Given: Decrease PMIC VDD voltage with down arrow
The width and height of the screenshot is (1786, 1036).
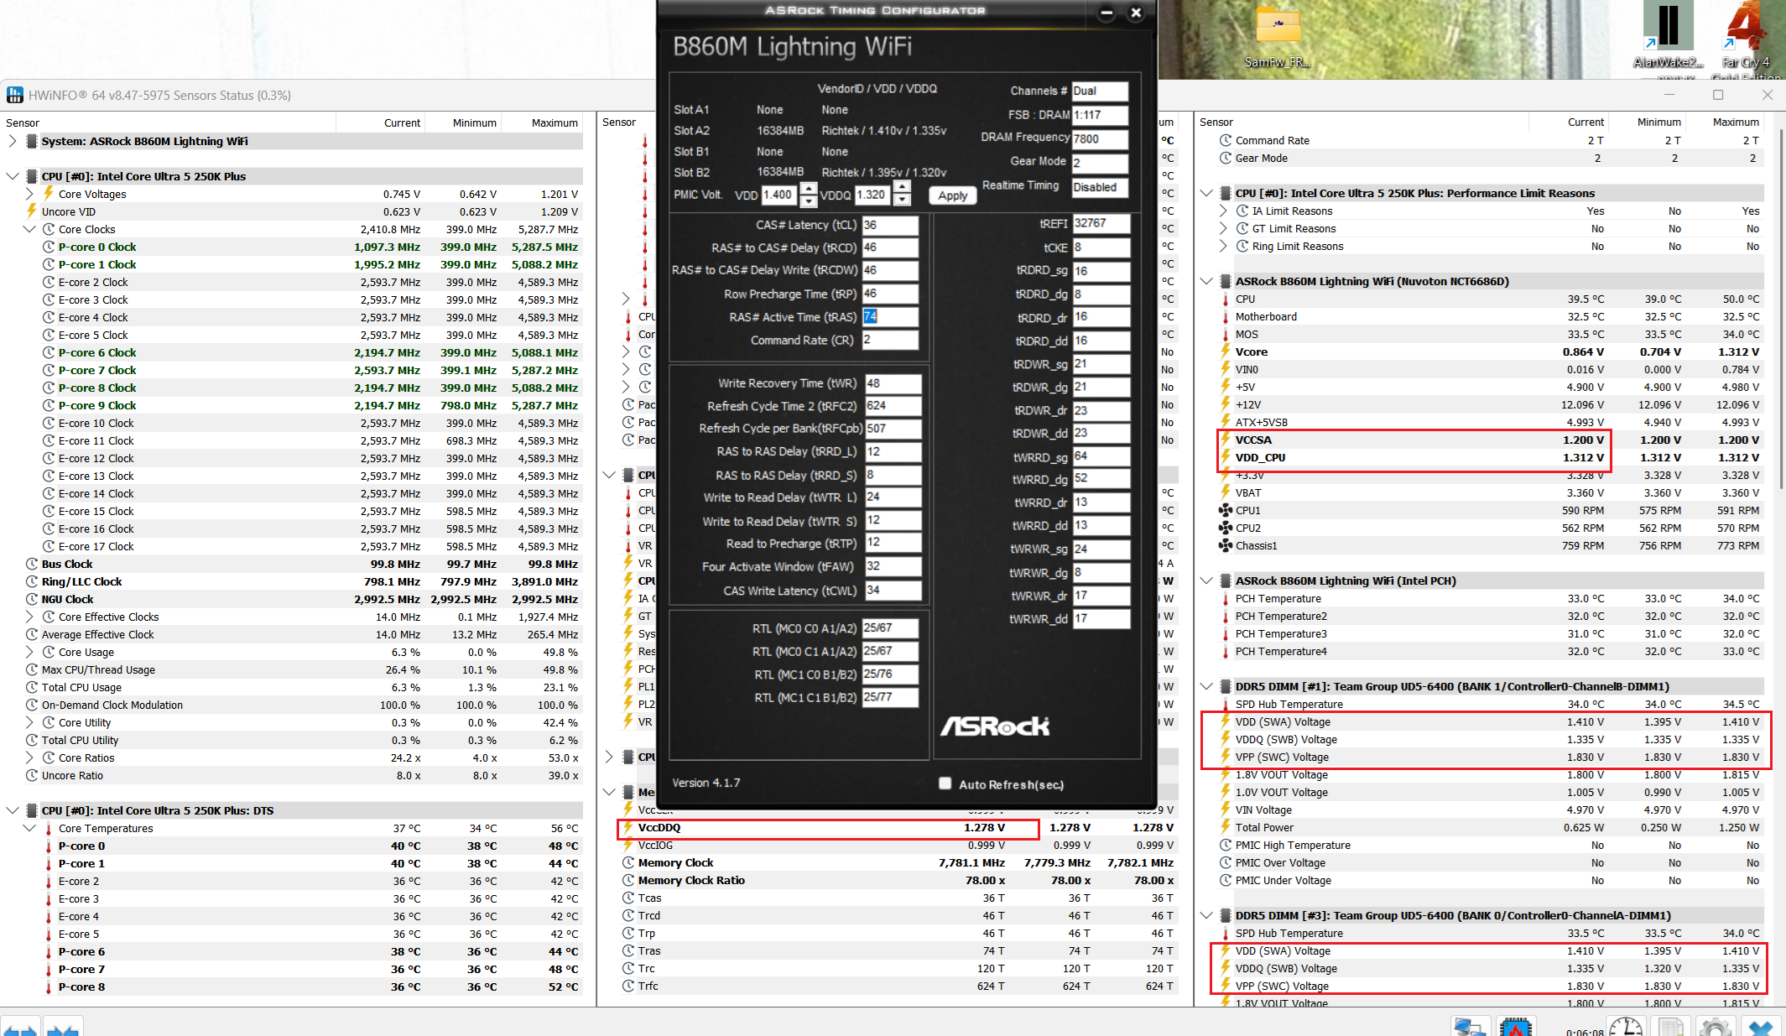Looking at the screenshot, I should (x=808, y=200).
